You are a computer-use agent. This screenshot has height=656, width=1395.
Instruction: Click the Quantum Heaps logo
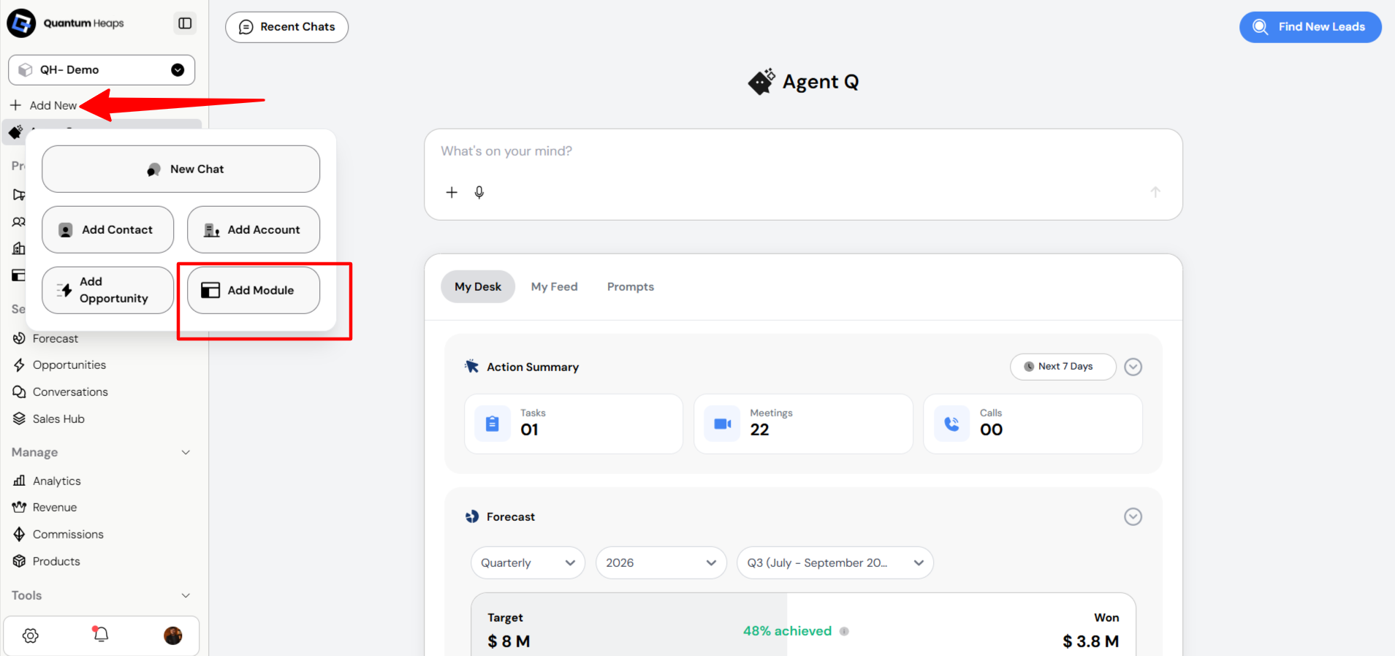point(66,23)
